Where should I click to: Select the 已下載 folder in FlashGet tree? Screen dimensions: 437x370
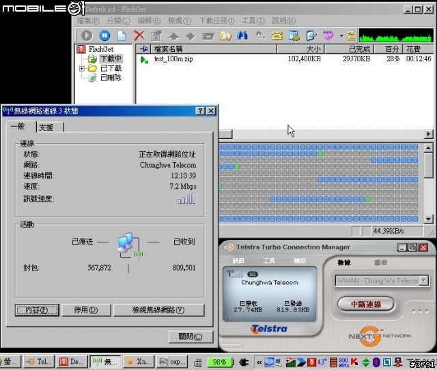[x=111, y=68]
